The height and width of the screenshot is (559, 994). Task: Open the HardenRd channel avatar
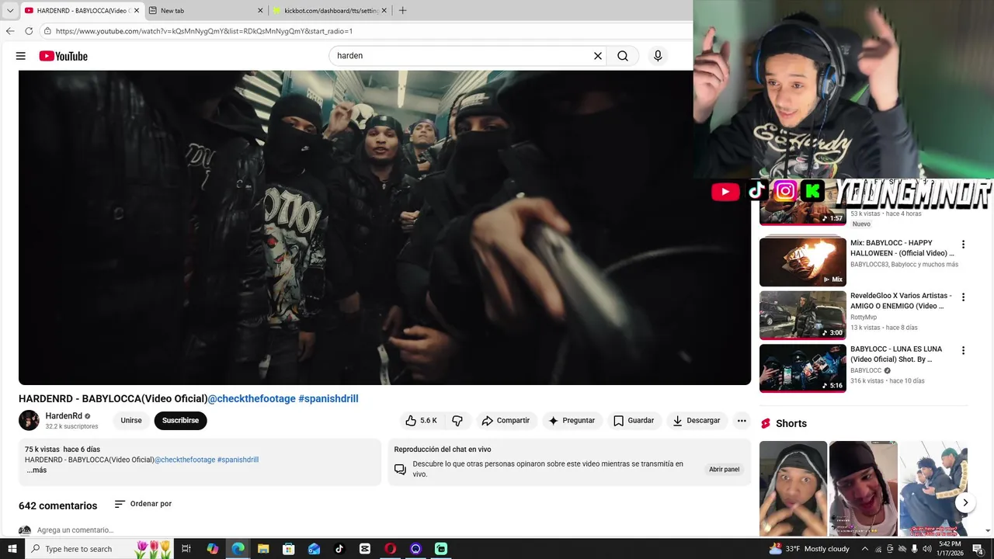[x=30, y=420]
